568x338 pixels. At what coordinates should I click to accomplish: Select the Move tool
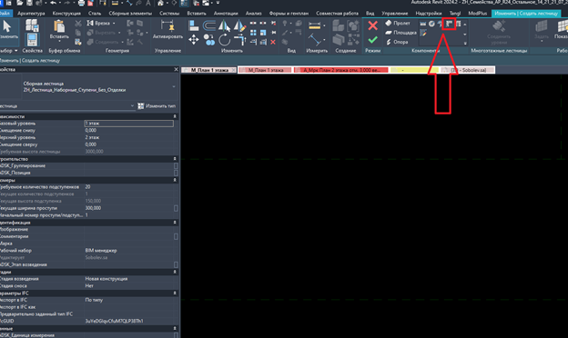click(x=194, y=39)
